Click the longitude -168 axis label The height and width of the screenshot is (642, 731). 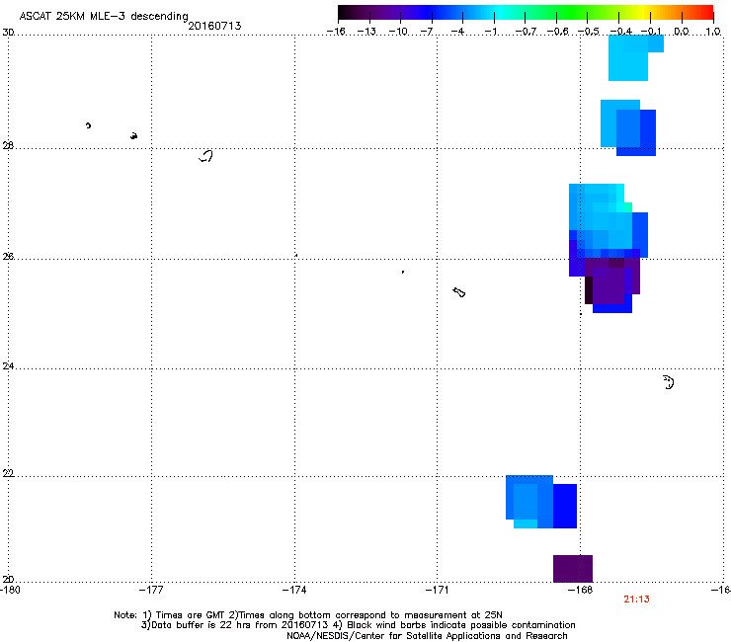pyautogui.click(x=581, y=590)
